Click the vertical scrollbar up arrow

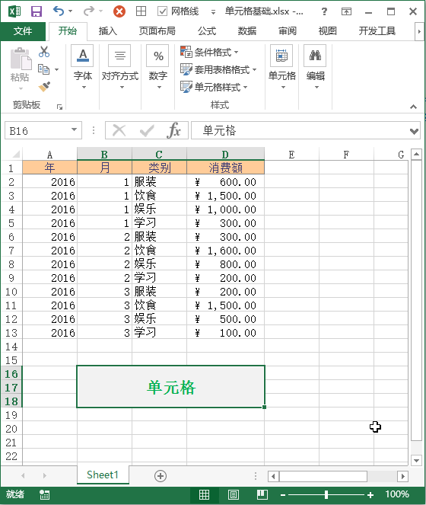(x=416, y=155)
